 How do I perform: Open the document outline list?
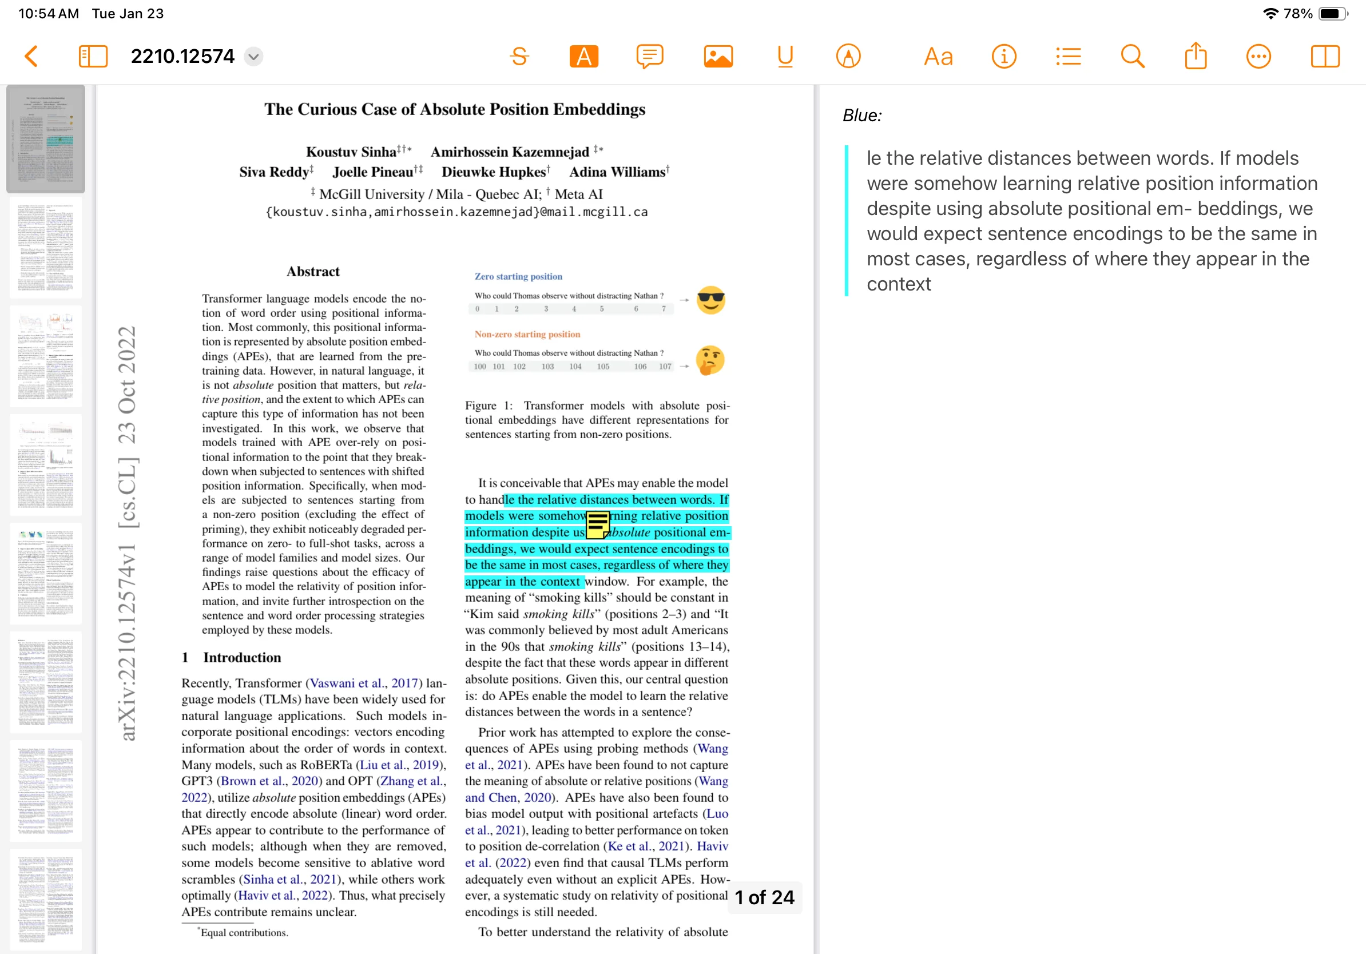click(1068, 55)
